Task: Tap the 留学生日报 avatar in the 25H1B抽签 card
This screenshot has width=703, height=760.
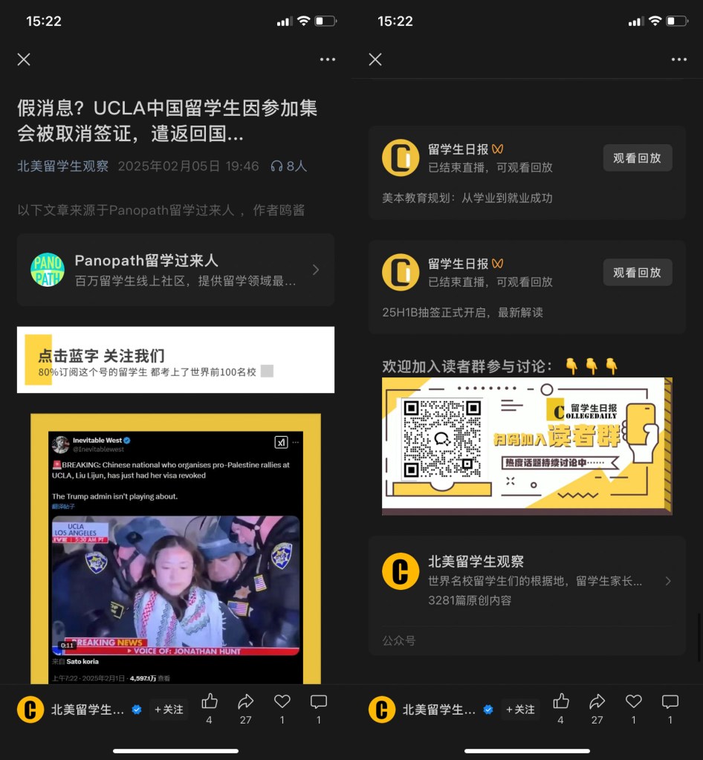Action: [401, 273]
